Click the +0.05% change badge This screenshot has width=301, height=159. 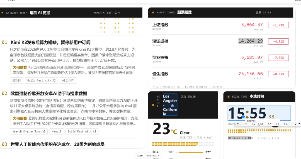(x=278, y=74)
